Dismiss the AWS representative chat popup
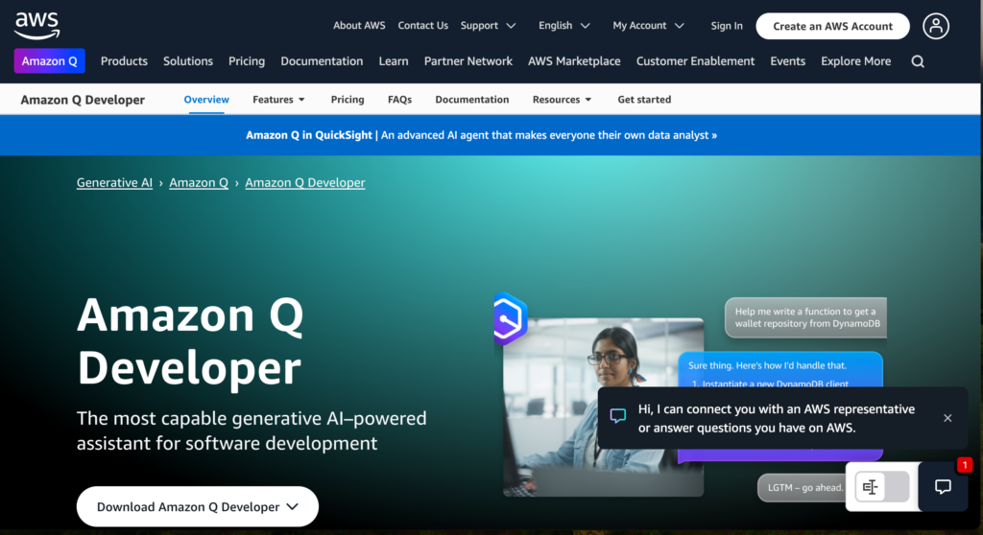This screenshot has height=535, width=983. coord(947,418)
